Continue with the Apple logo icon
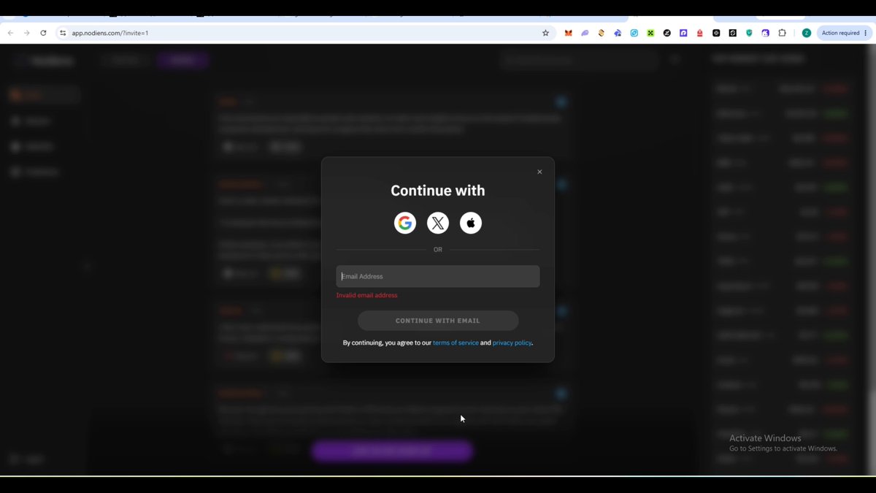This screenshot has height=493, width=876. coord(471,223)
